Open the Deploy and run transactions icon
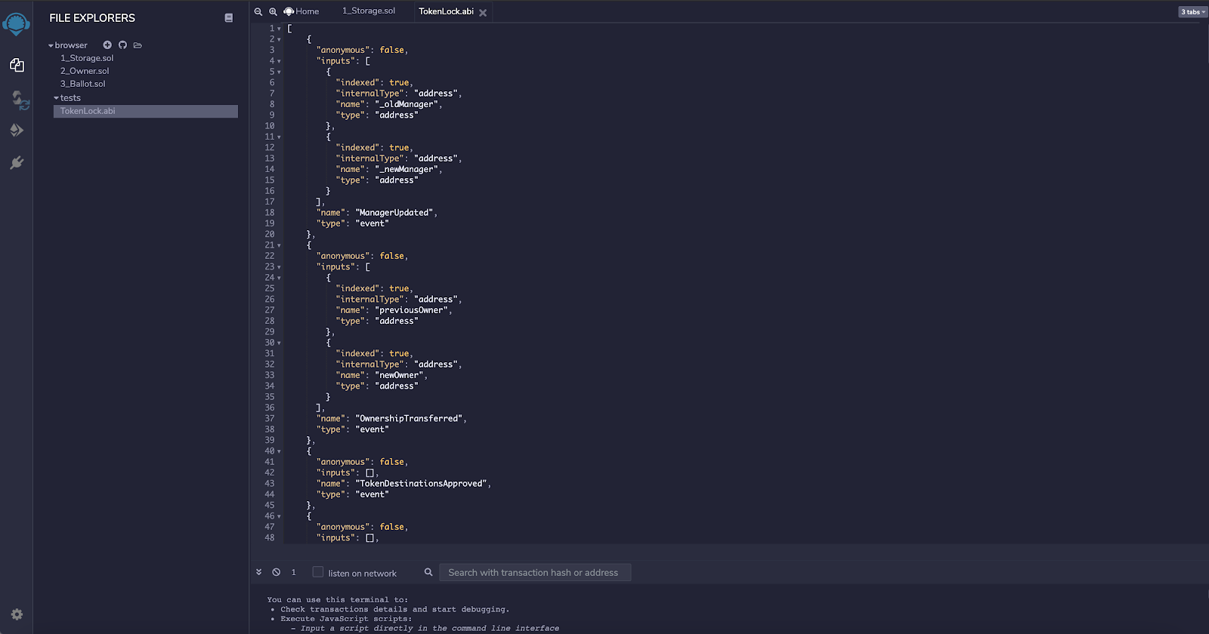This screenshot has height=634, width=1209. coord(17,131)
